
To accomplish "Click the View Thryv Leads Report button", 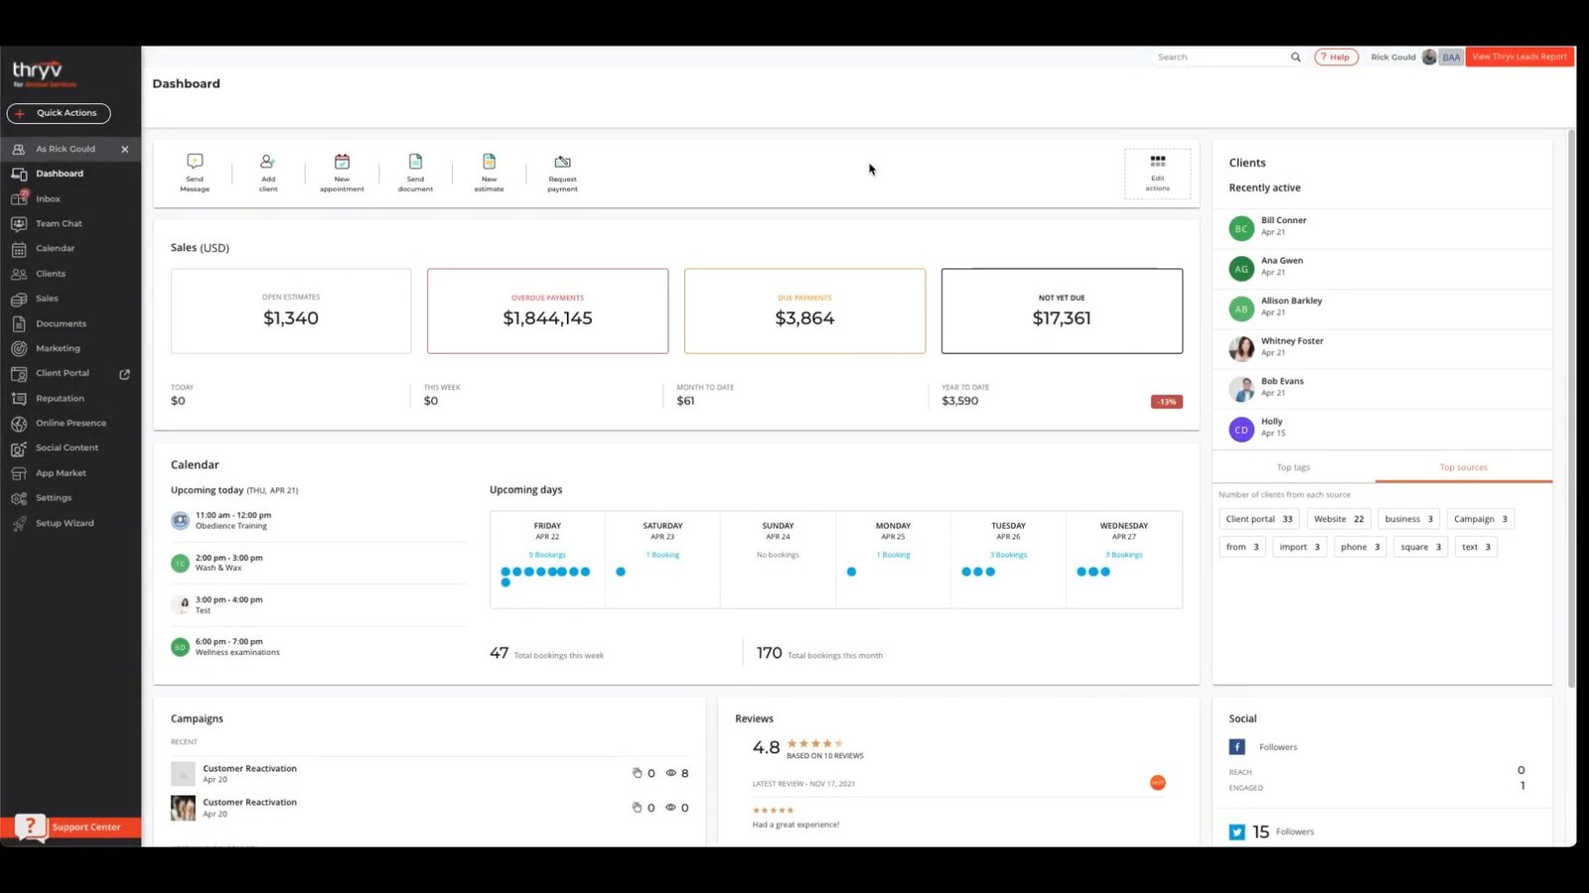I will pos(1518,57).
